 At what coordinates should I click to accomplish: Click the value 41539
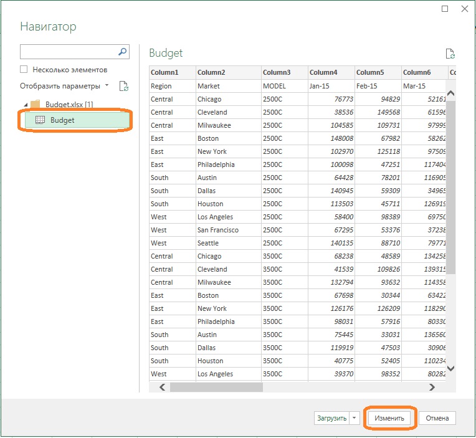tap(344, 269)
